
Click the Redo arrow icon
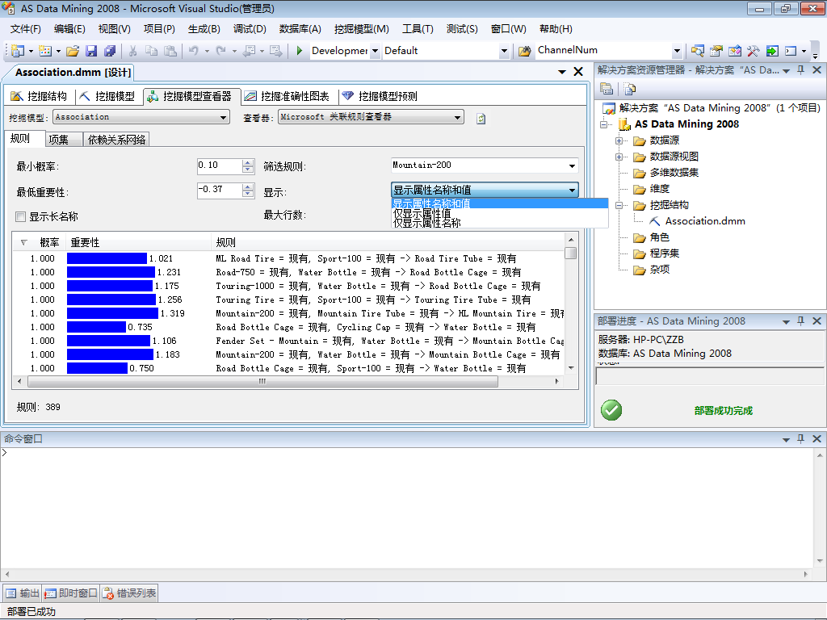(x=221, y=51)
